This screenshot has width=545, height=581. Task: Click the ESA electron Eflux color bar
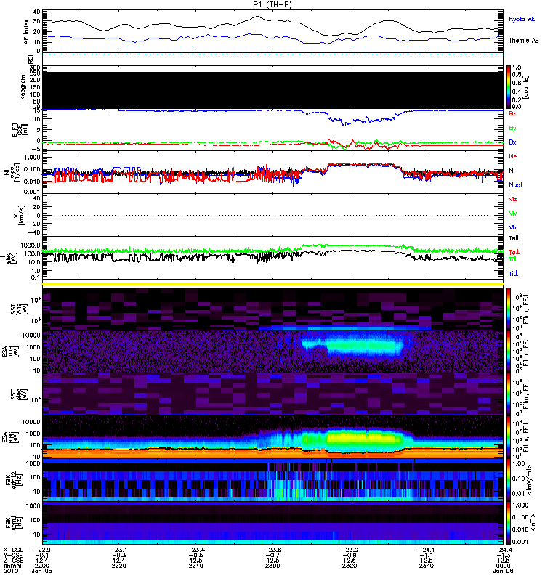click(x=509, y=437)
